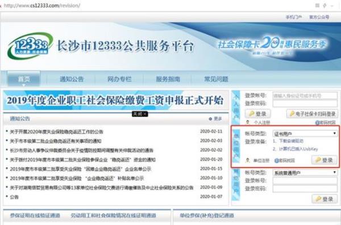
Task: Click the 电子社保卡扫码登录 button
Action: coord(312,114)
